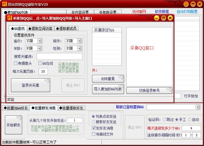Maximize the main 精站营销QQ辅助专家 window

(x=193, y=4)
